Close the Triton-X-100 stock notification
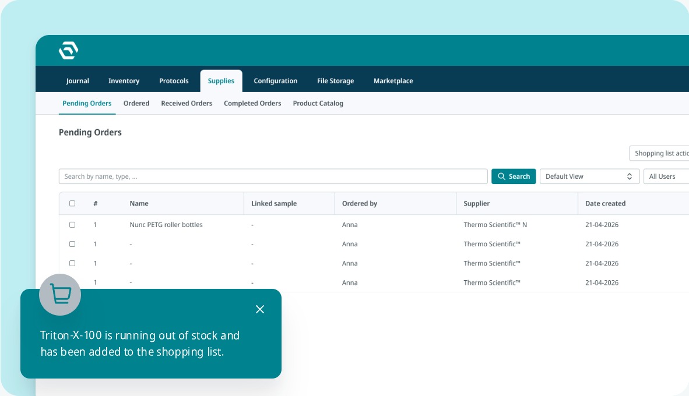Viewport: 689px width, 396px height. pos(260,309)
